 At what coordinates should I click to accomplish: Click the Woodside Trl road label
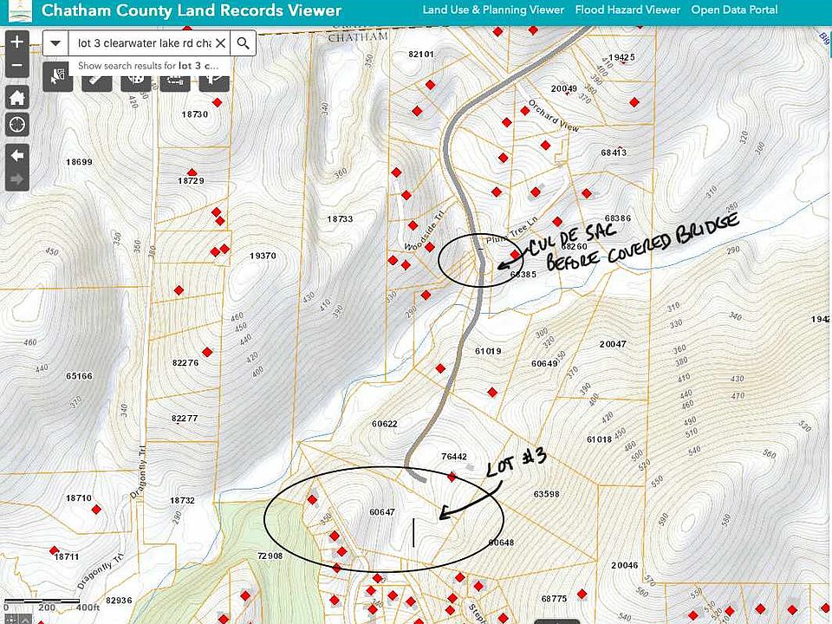424,231
